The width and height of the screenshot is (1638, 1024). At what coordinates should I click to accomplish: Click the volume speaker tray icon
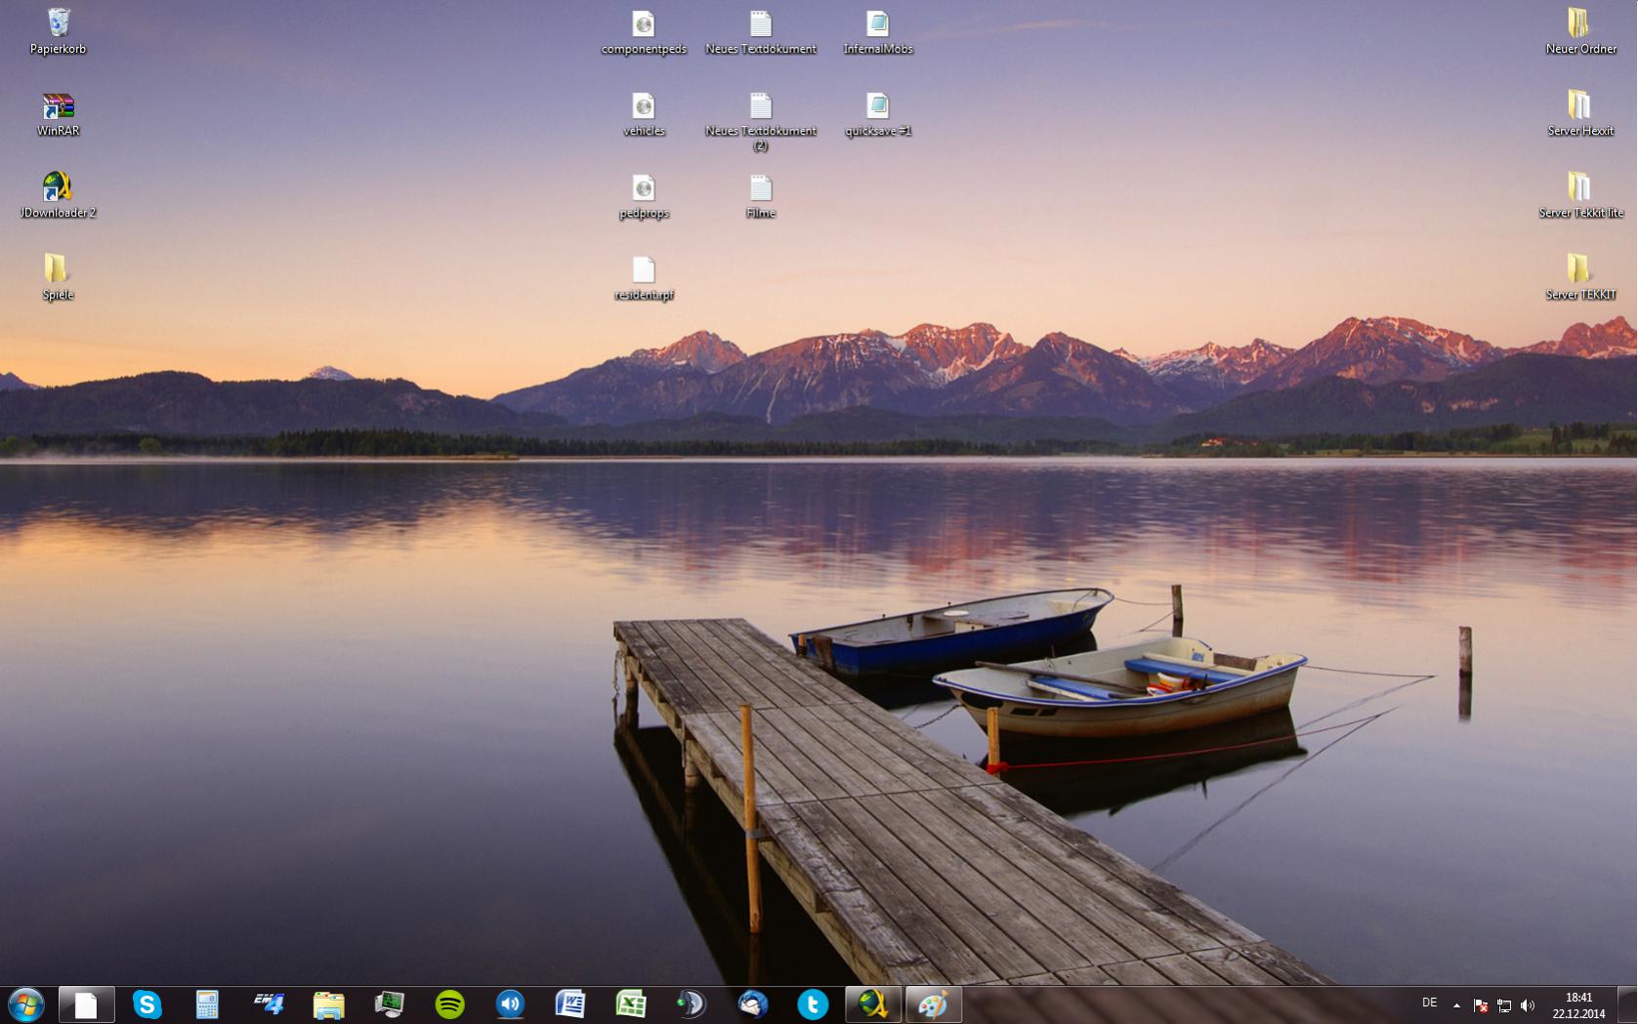(1528, 1005)
